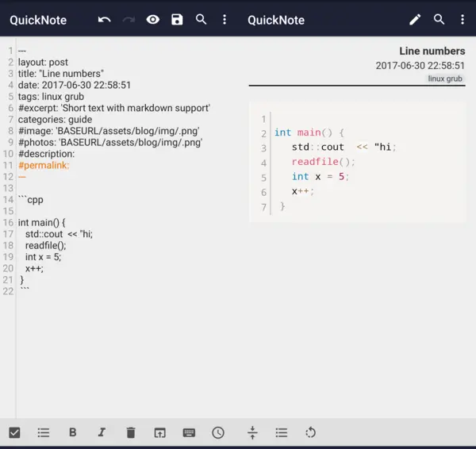476x449 pixels.
Task: Toggle preview with the eye icon
Action: point(153,20)
